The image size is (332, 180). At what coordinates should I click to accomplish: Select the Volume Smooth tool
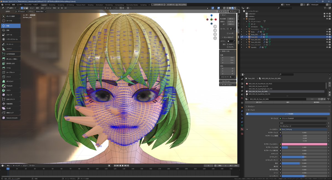click(11, 118)
